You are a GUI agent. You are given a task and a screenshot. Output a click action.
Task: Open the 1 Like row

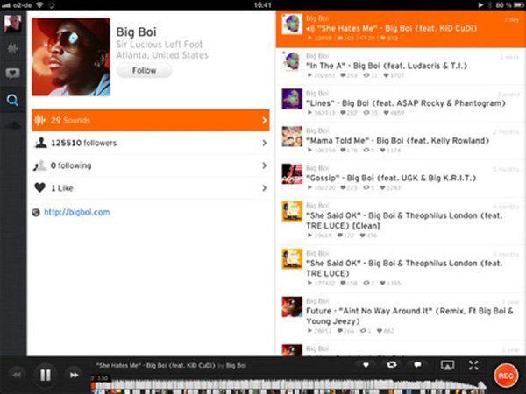coord(151,188)
